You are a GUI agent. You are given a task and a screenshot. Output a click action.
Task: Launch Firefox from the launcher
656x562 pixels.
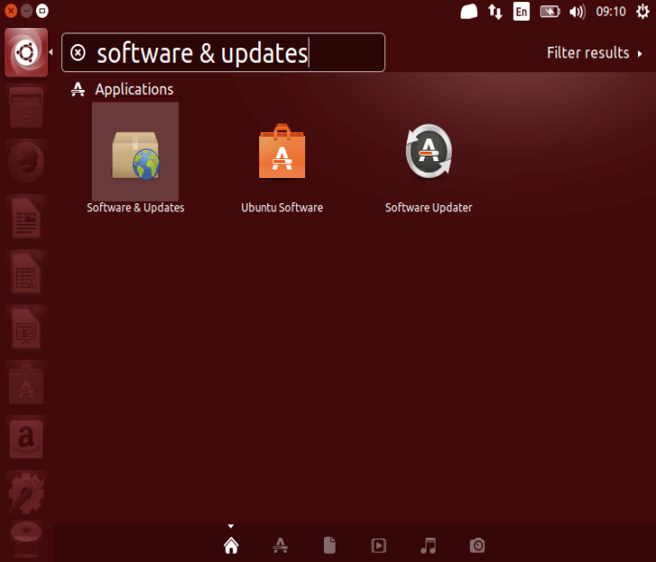(26, 162)
